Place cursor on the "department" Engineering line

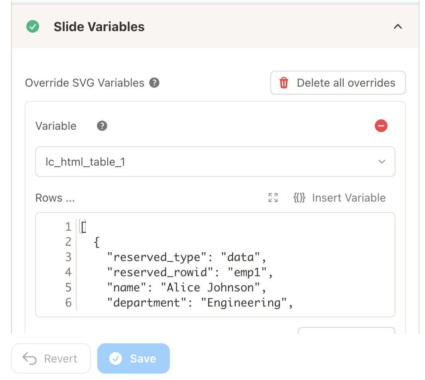[200, 303]
